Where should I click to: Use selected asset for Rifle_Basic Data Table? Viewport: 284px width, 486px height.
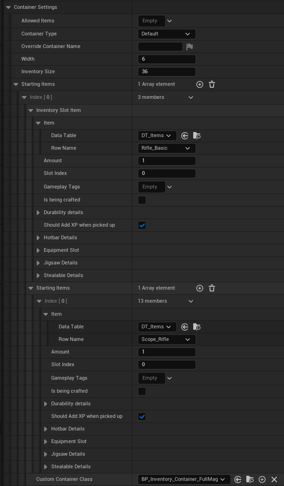pyautogui.click(x=185, y=136)
